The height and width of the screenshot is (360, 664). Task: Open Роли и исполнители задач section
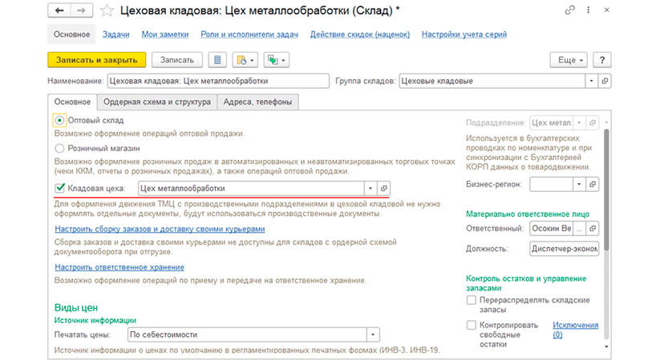click(249, 34)
